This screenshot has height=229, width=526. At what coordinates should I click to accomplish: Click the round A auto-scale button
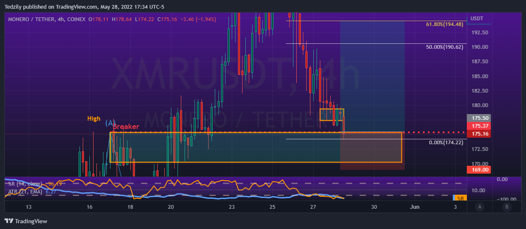(x=480, y=207)
